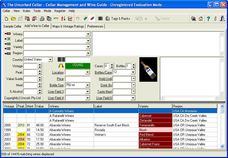Screen dimensions: 228x158
Task: Click the sort A-Z toolbar icon
Action: click(63, 19)
